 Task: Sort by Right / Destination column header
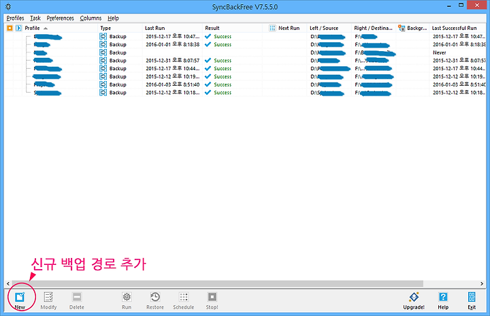(x=374, y=28)
